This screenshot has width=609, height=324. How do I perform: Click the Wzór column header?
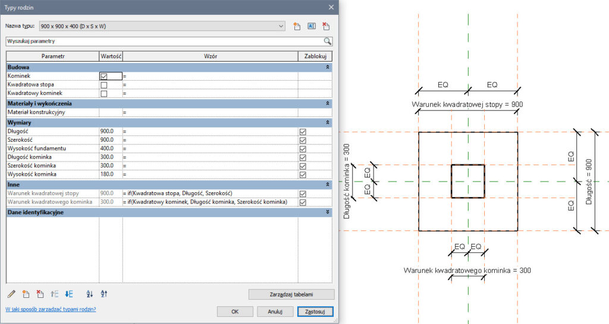210,56
